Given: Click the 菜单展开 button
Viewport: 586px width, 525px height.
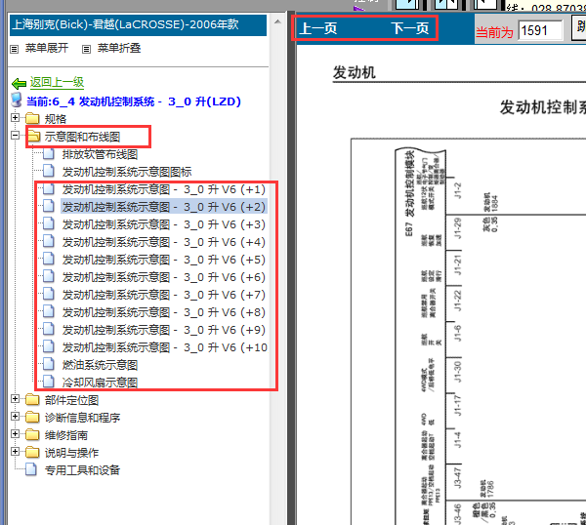Looking at the screenshot, I should (47, 48).
